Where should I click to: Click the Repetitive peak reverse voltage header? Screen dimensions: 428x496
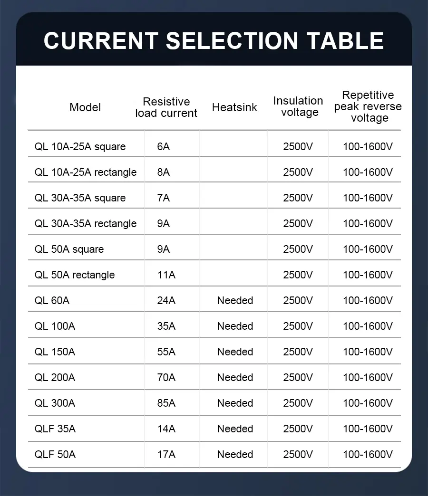368,106
